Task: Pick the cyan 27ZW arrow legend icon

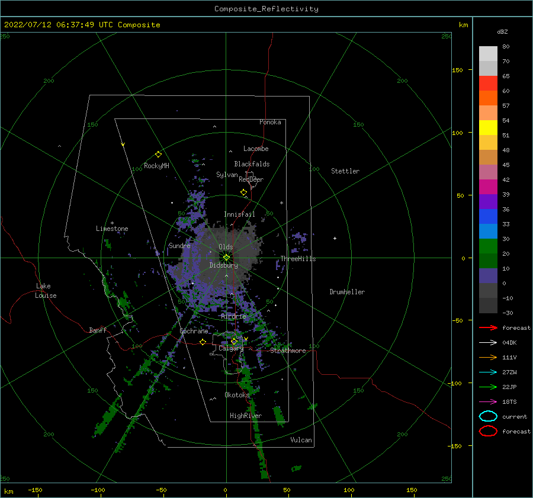Action: pos(488,372)
